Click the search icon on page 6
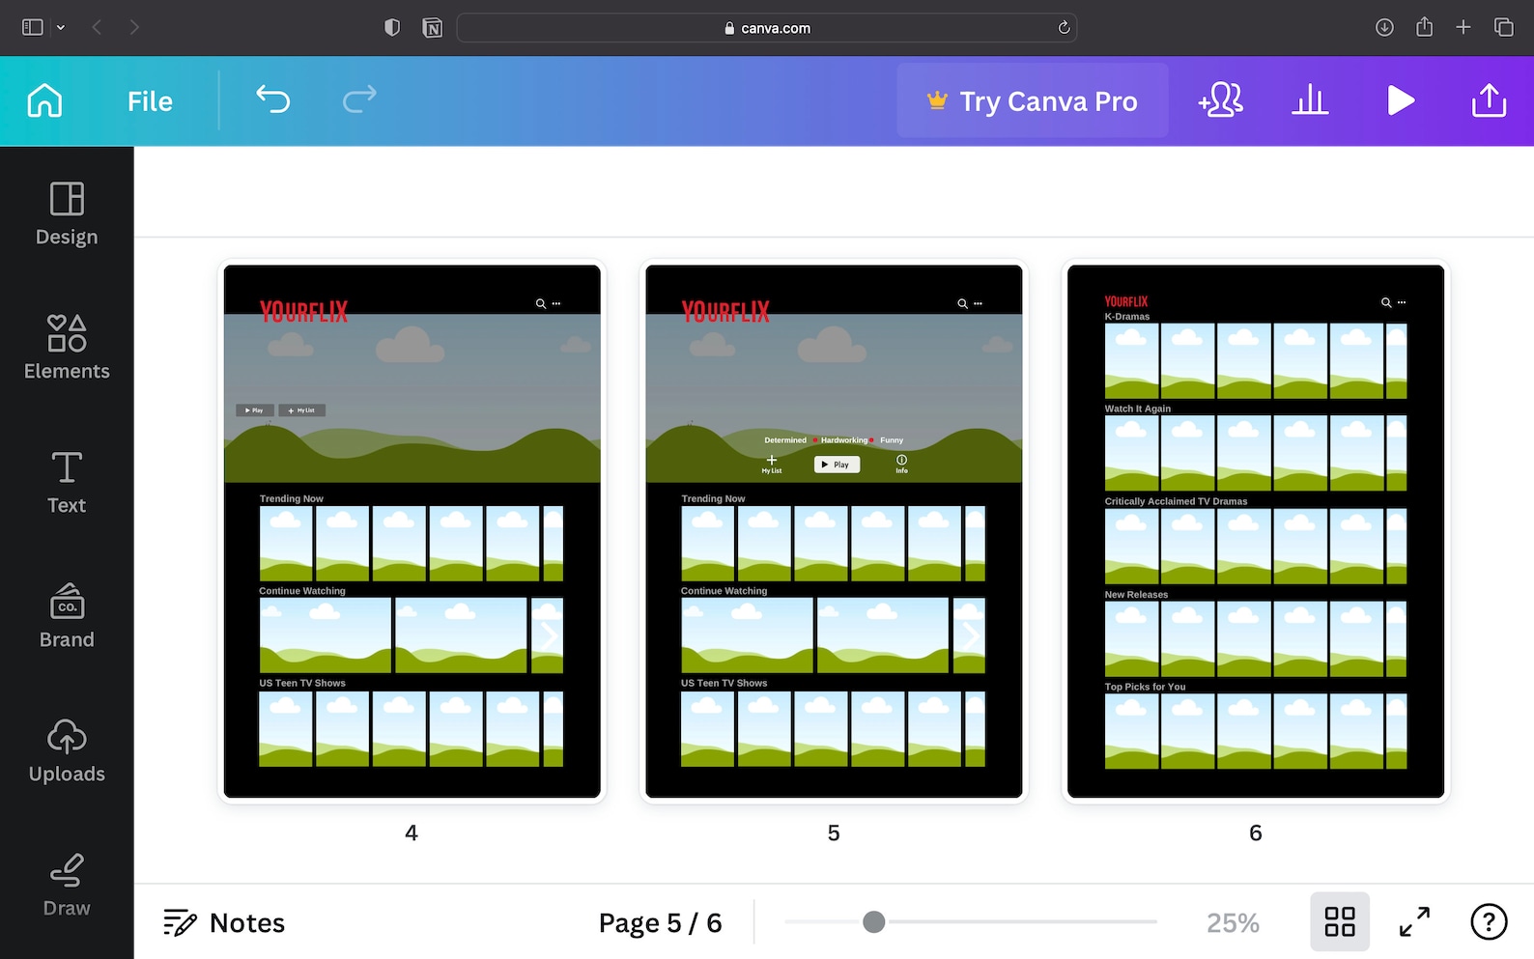The width and height of the screenshot is (1534, 959). (1386, 302)
